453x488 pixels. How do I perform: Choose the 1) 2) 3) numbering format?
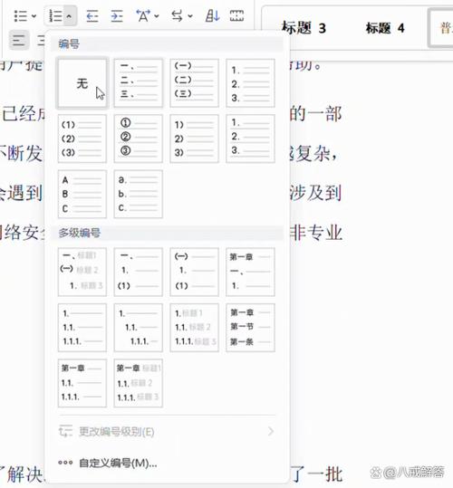[194, 139]
